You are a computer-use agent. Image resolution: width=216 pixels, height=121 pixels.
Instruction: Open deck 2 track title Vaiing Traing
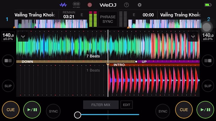pos(180,15)
